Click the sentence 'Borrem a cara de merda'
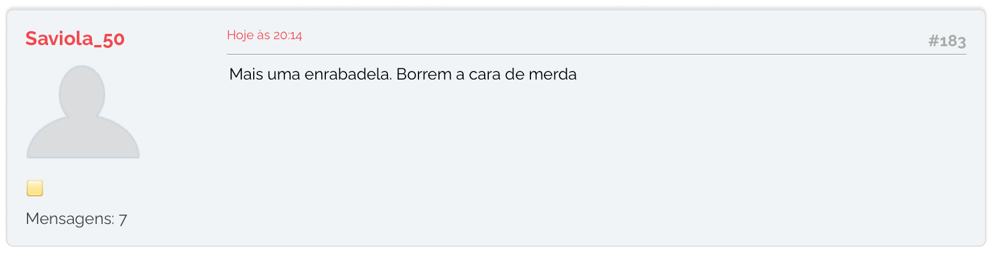 [486, 74]
